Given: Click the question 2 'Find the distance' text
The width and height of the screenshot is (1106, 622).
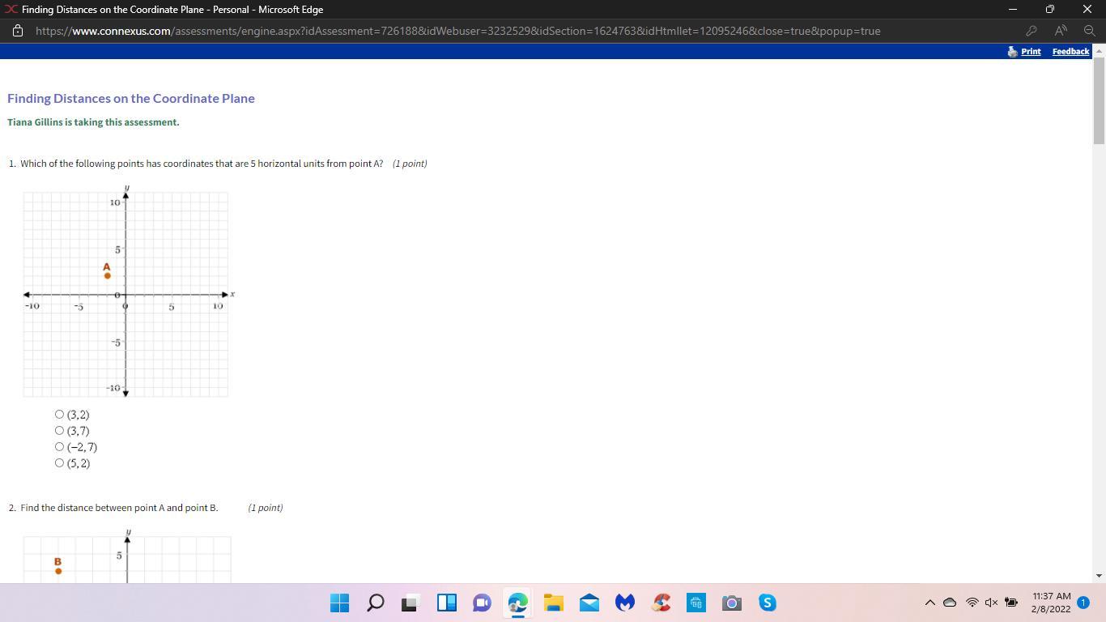Looking at the screenshot, I should click(x=119, y=508).
